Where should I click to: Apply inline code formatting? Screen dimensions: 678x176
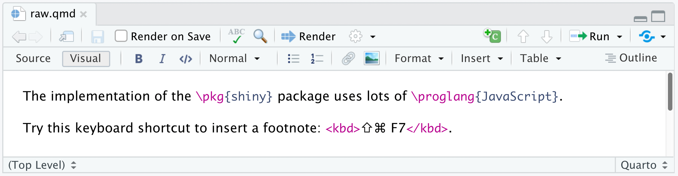click(x=186, y=59)
